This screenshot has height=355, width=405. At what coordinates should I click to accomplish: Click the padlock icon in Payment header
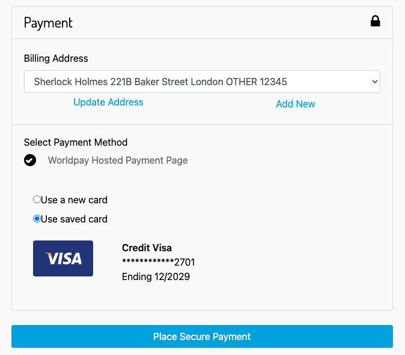[376, 22]
